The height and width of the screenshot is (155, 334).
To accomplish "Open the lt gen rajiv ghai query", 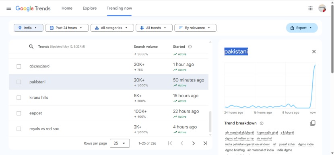I will pyautogui.click(x=267, y=133).
